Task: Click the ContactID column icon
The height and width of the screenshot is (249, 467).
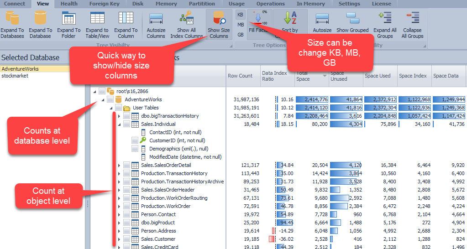Action: 143,132
